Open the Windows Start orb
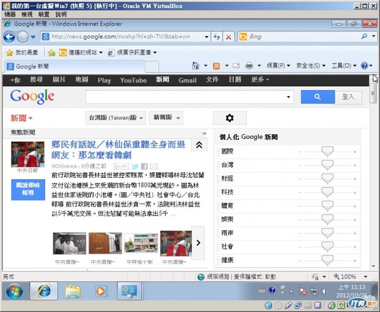 15,291
